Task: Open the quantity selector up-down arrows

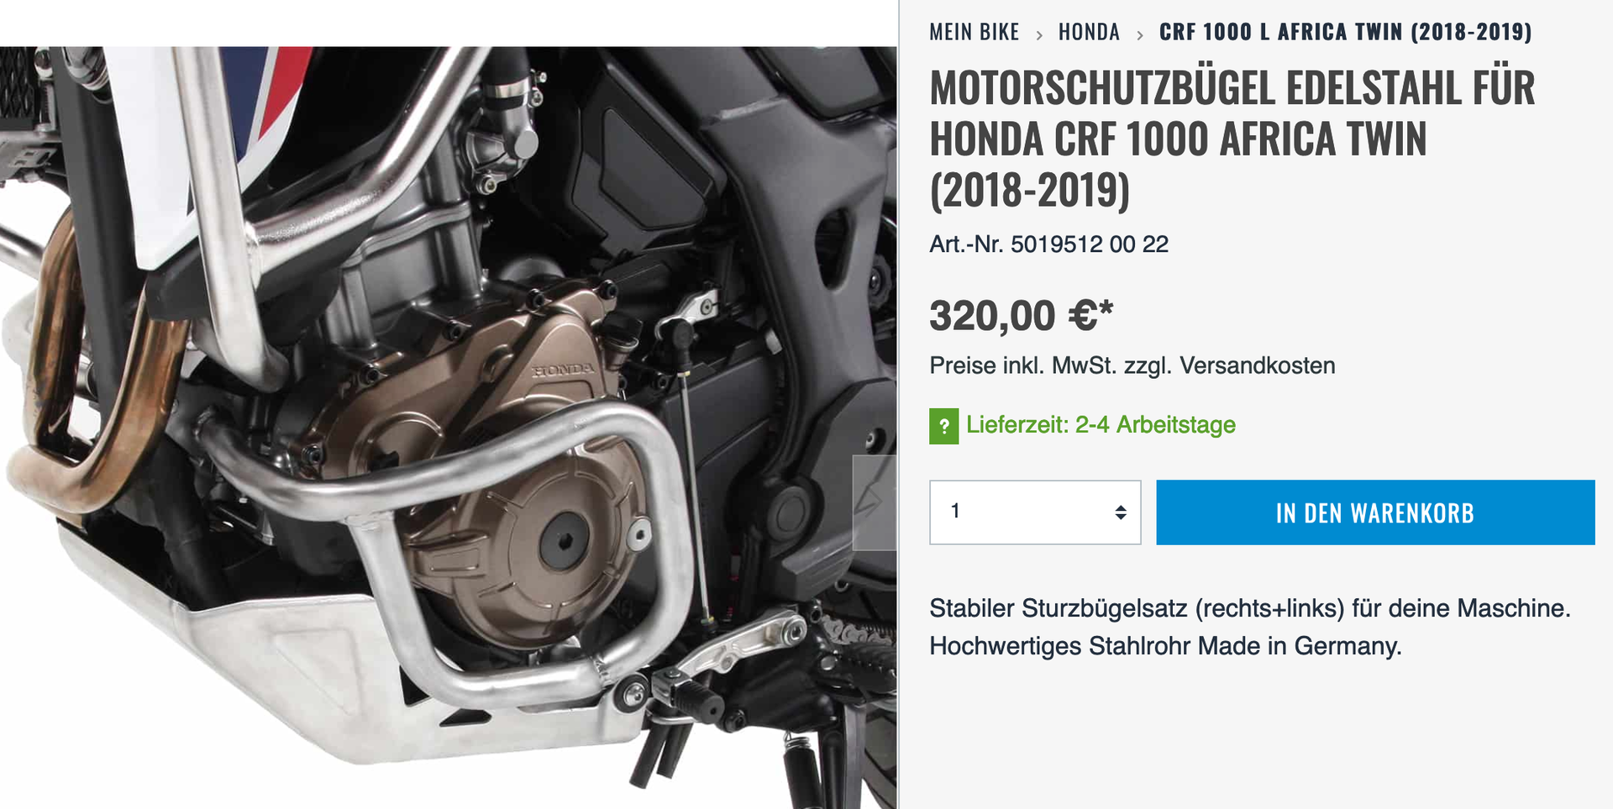Action: 1121,512
